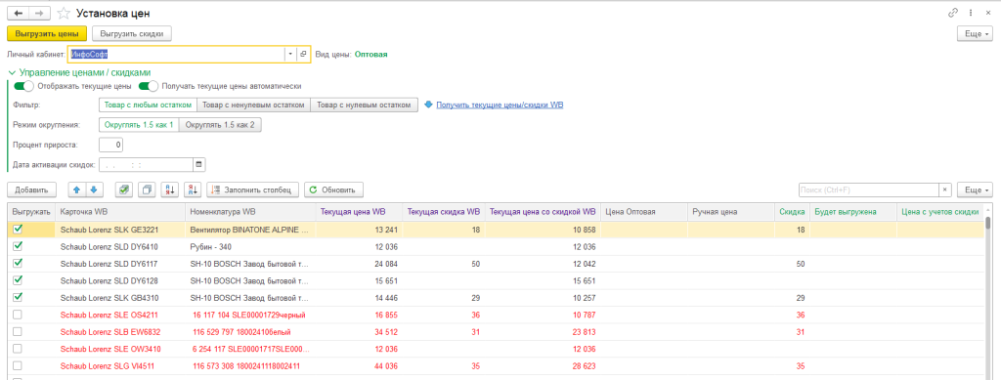The width and height of the screenshot is (1001, 380).
Task: Click the back navigation arrow
Action: [x=18, y=13]
